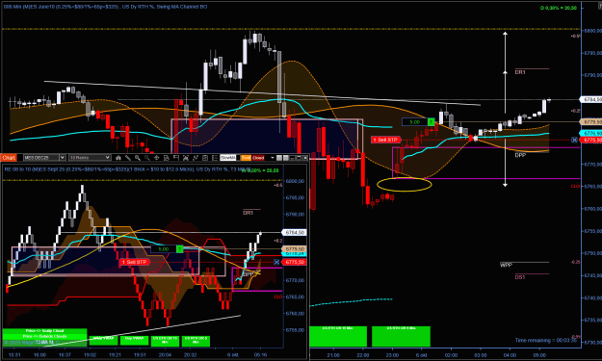The width and height of the screenshot is (602, 361).
Task: Click first gray square left of minimize
Action: pyautogui.click(x=279, y=158)
